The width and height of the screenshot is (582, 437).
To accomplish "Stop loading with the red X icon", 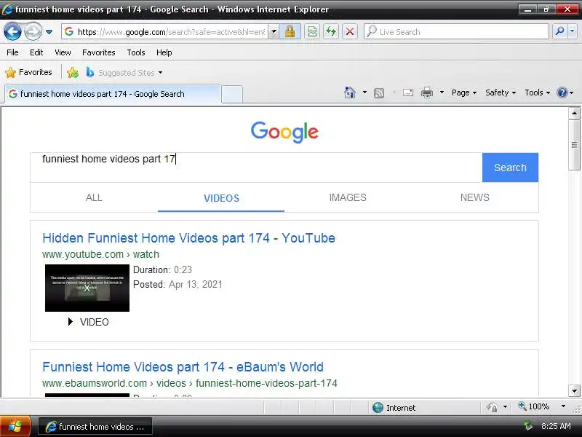I will point(350,32).
